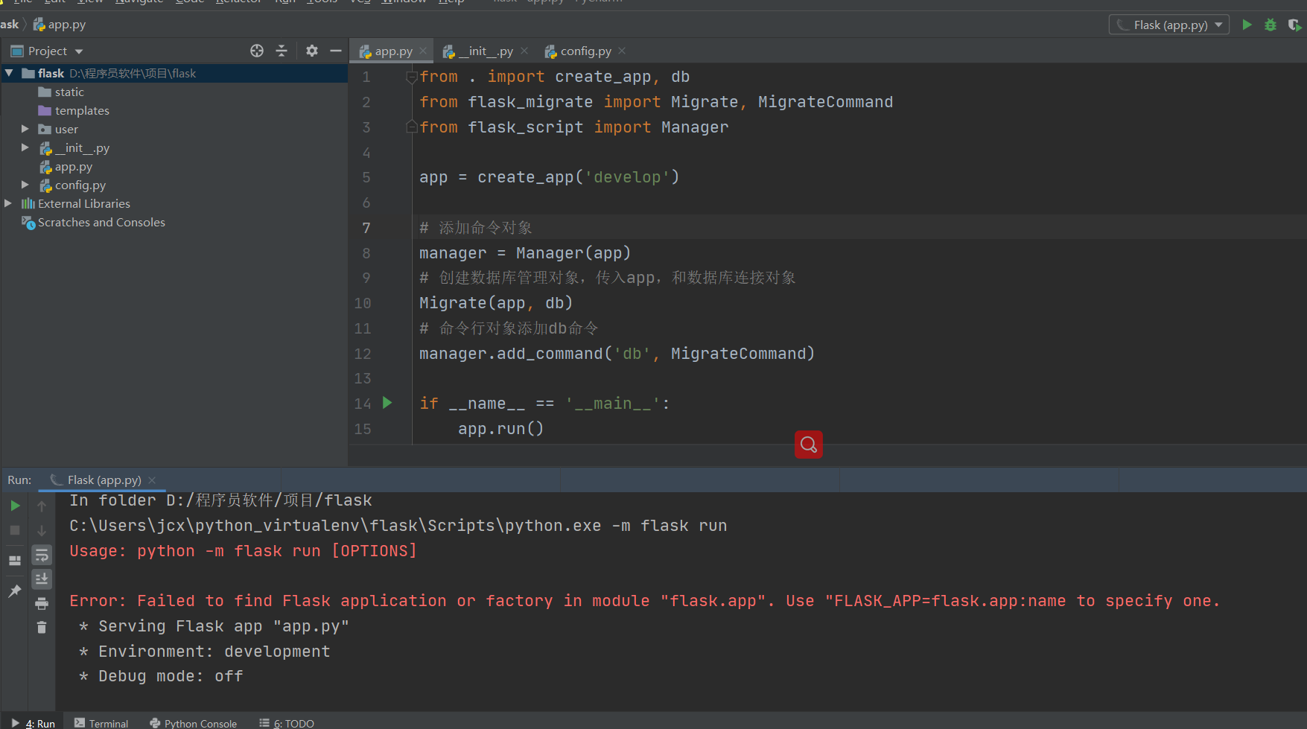Stop the running process square button
Screen dimensions: 1307x729
(x=15, y=530)
